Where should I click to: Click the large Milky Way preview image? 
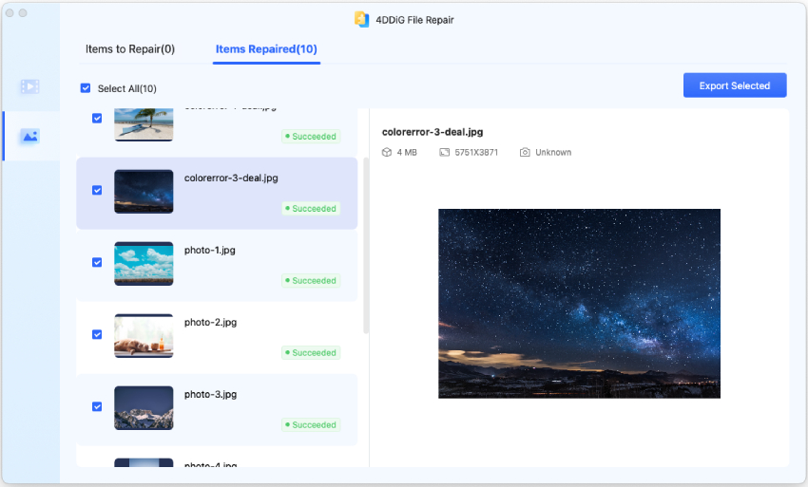pos(579,304)
